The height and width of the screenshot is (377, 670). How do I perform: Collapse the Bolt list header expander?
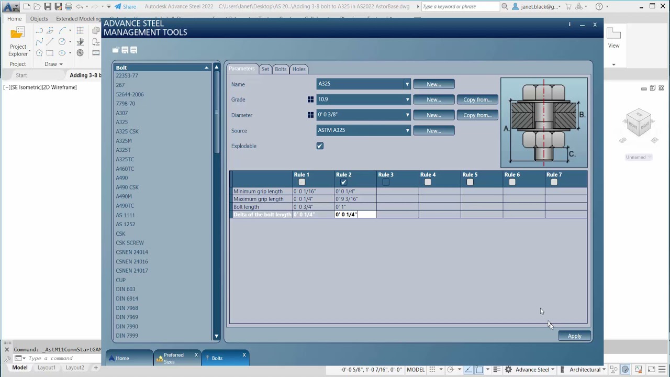click(206, 68)
